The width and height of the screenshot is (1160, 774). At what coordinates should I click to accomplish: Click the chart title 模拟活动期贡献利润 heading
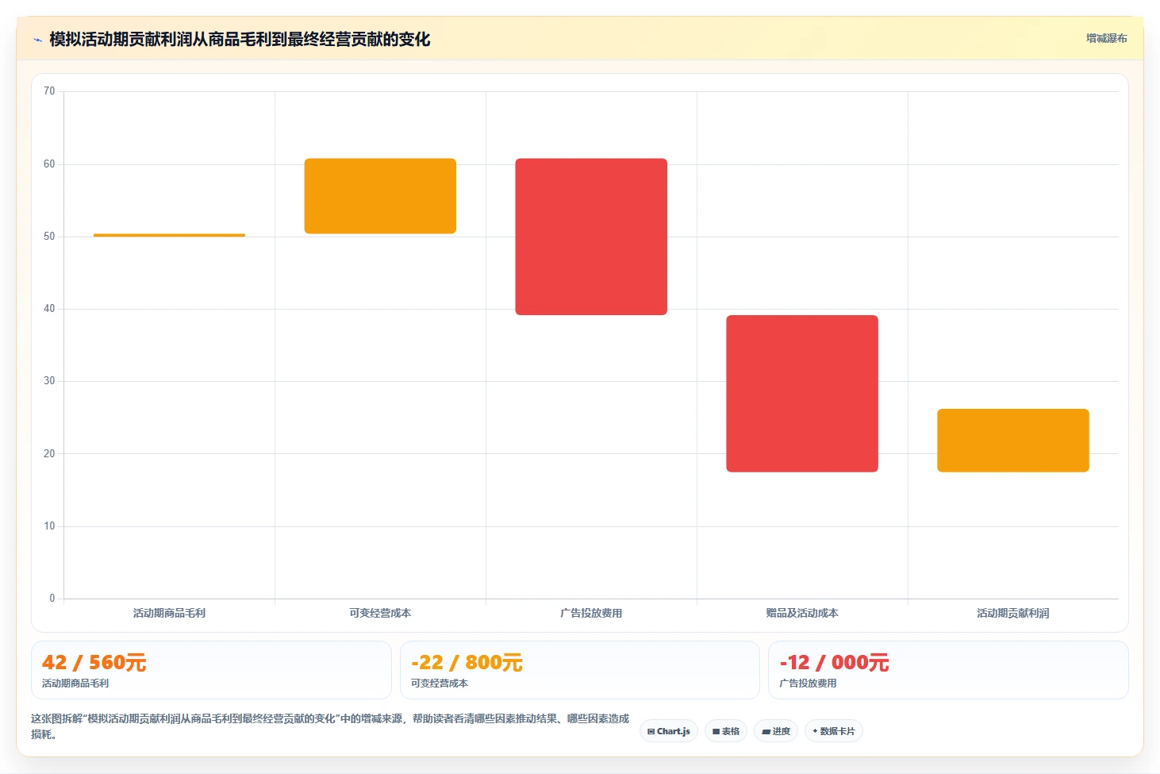[x=240, y=40]
